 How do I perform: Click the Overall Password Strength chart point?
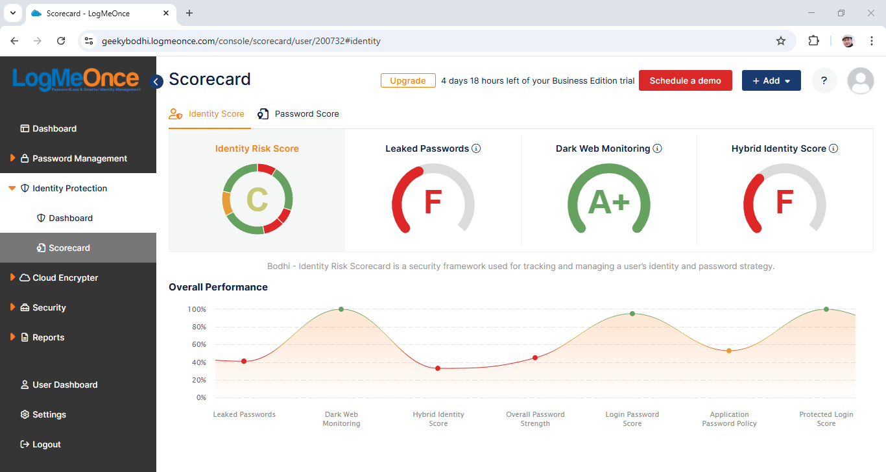[535, 358]
